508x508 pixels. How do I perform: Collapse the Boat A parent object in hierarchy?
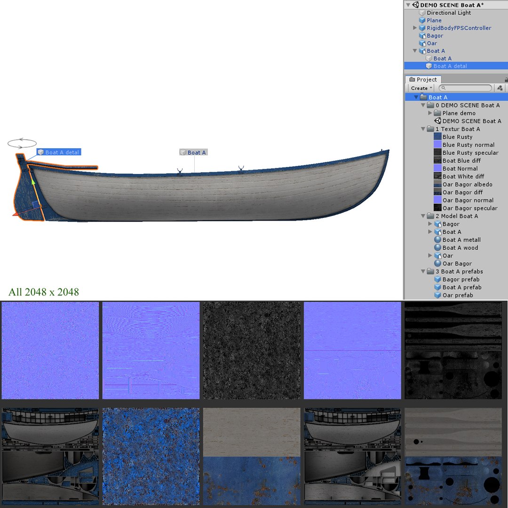(415, 50)
